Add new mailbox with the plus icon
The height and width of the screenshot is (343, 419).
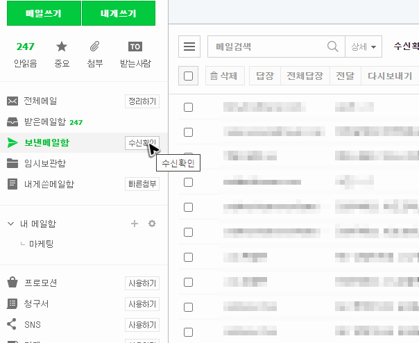135,224
